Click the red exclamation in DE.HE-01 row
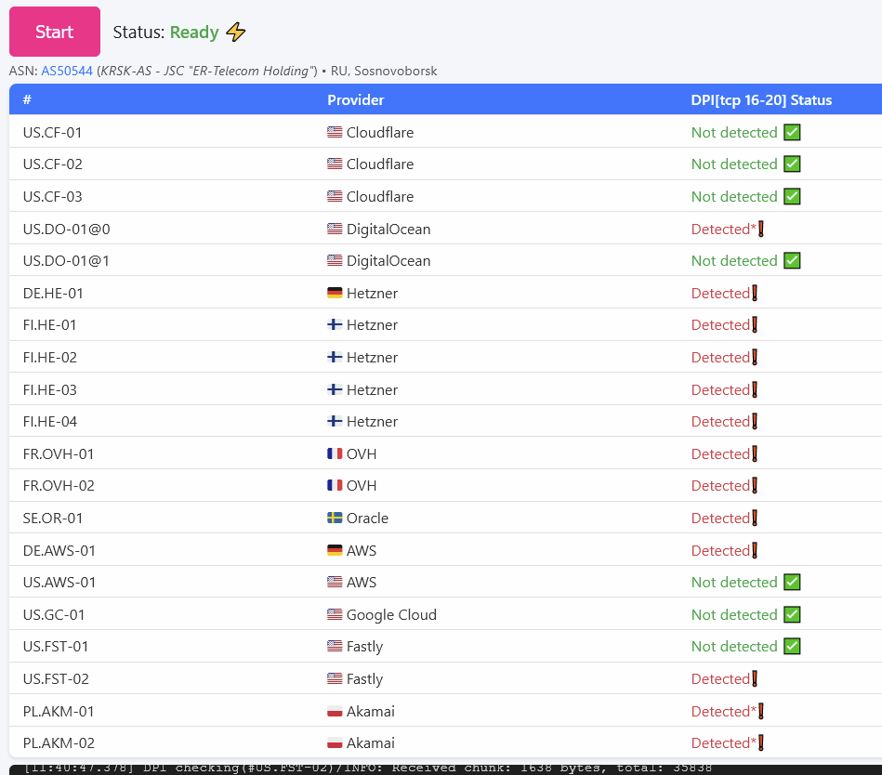 pyautogui.click(x=755, y=293)
